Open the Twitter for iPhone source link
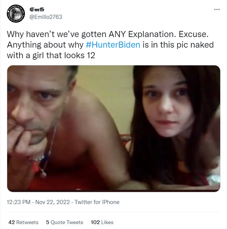227x229 pixels. point(97,202)
